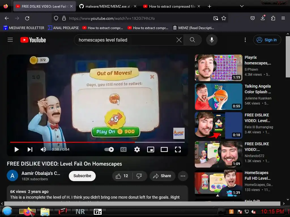
Task: Open the Firefox downloads panel
Action: pyautogui.click(x=263, y=18)
